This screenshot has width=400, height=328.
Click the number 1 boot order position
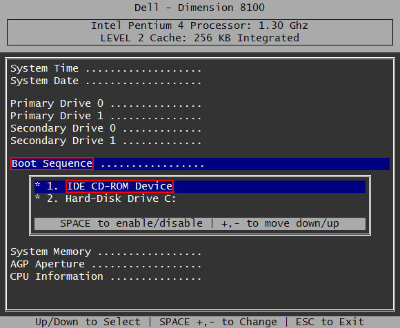click(x=52, y=186)
